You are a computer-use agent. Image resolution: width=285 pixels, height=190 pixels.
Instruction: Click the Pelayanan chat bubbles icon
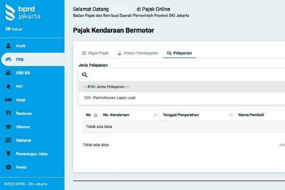(169, 53)
